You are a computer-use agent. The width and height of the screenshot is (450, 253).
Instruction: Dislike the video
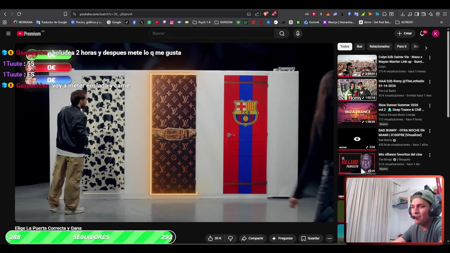pos(231,238)
